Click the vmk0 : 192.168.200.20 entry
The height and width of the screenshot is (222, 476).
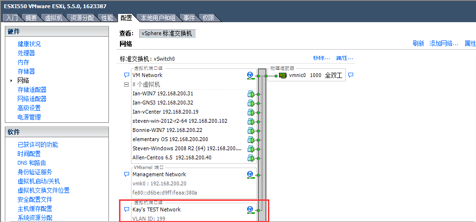tap(159, 184)
